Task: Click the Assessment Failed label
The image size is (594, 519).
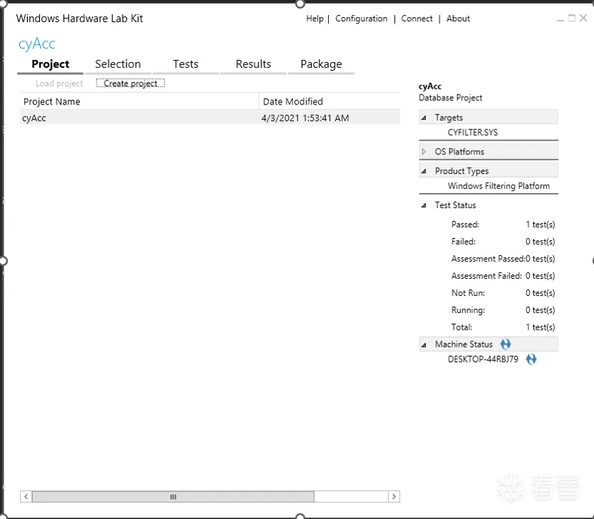Action: [x=486, y=276]
